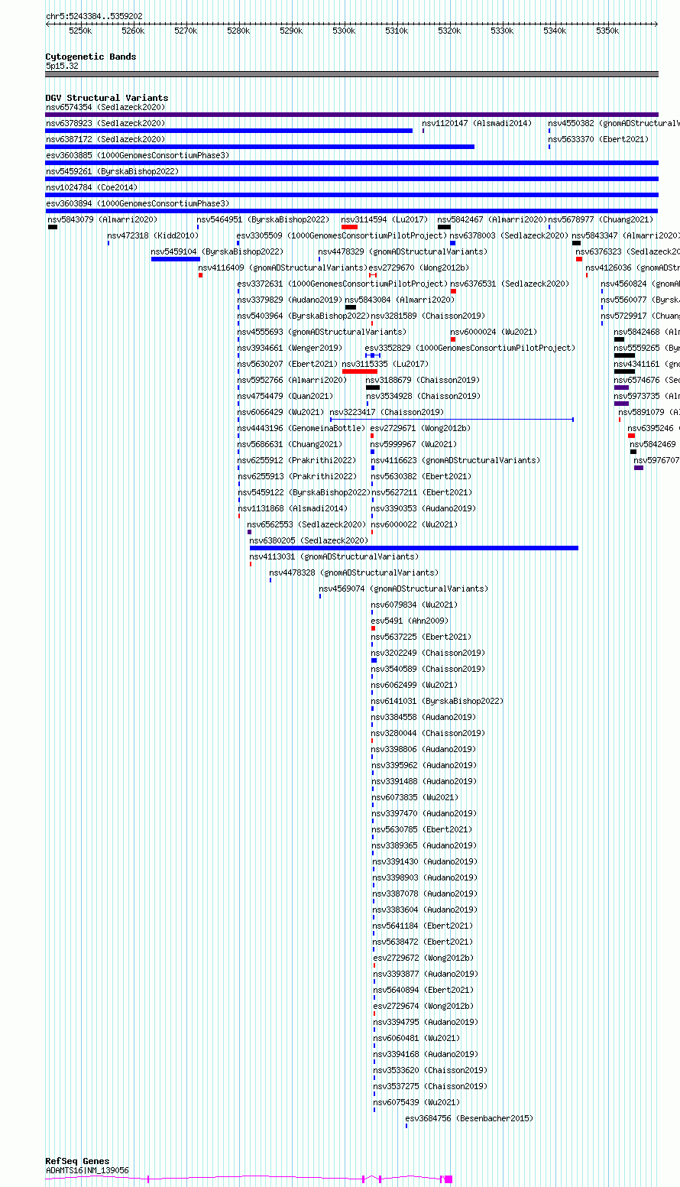The height and width of the screenshot is (1187, 680).
Task: Click the 5p15.32 band label
Action: (x=62, y=66)
